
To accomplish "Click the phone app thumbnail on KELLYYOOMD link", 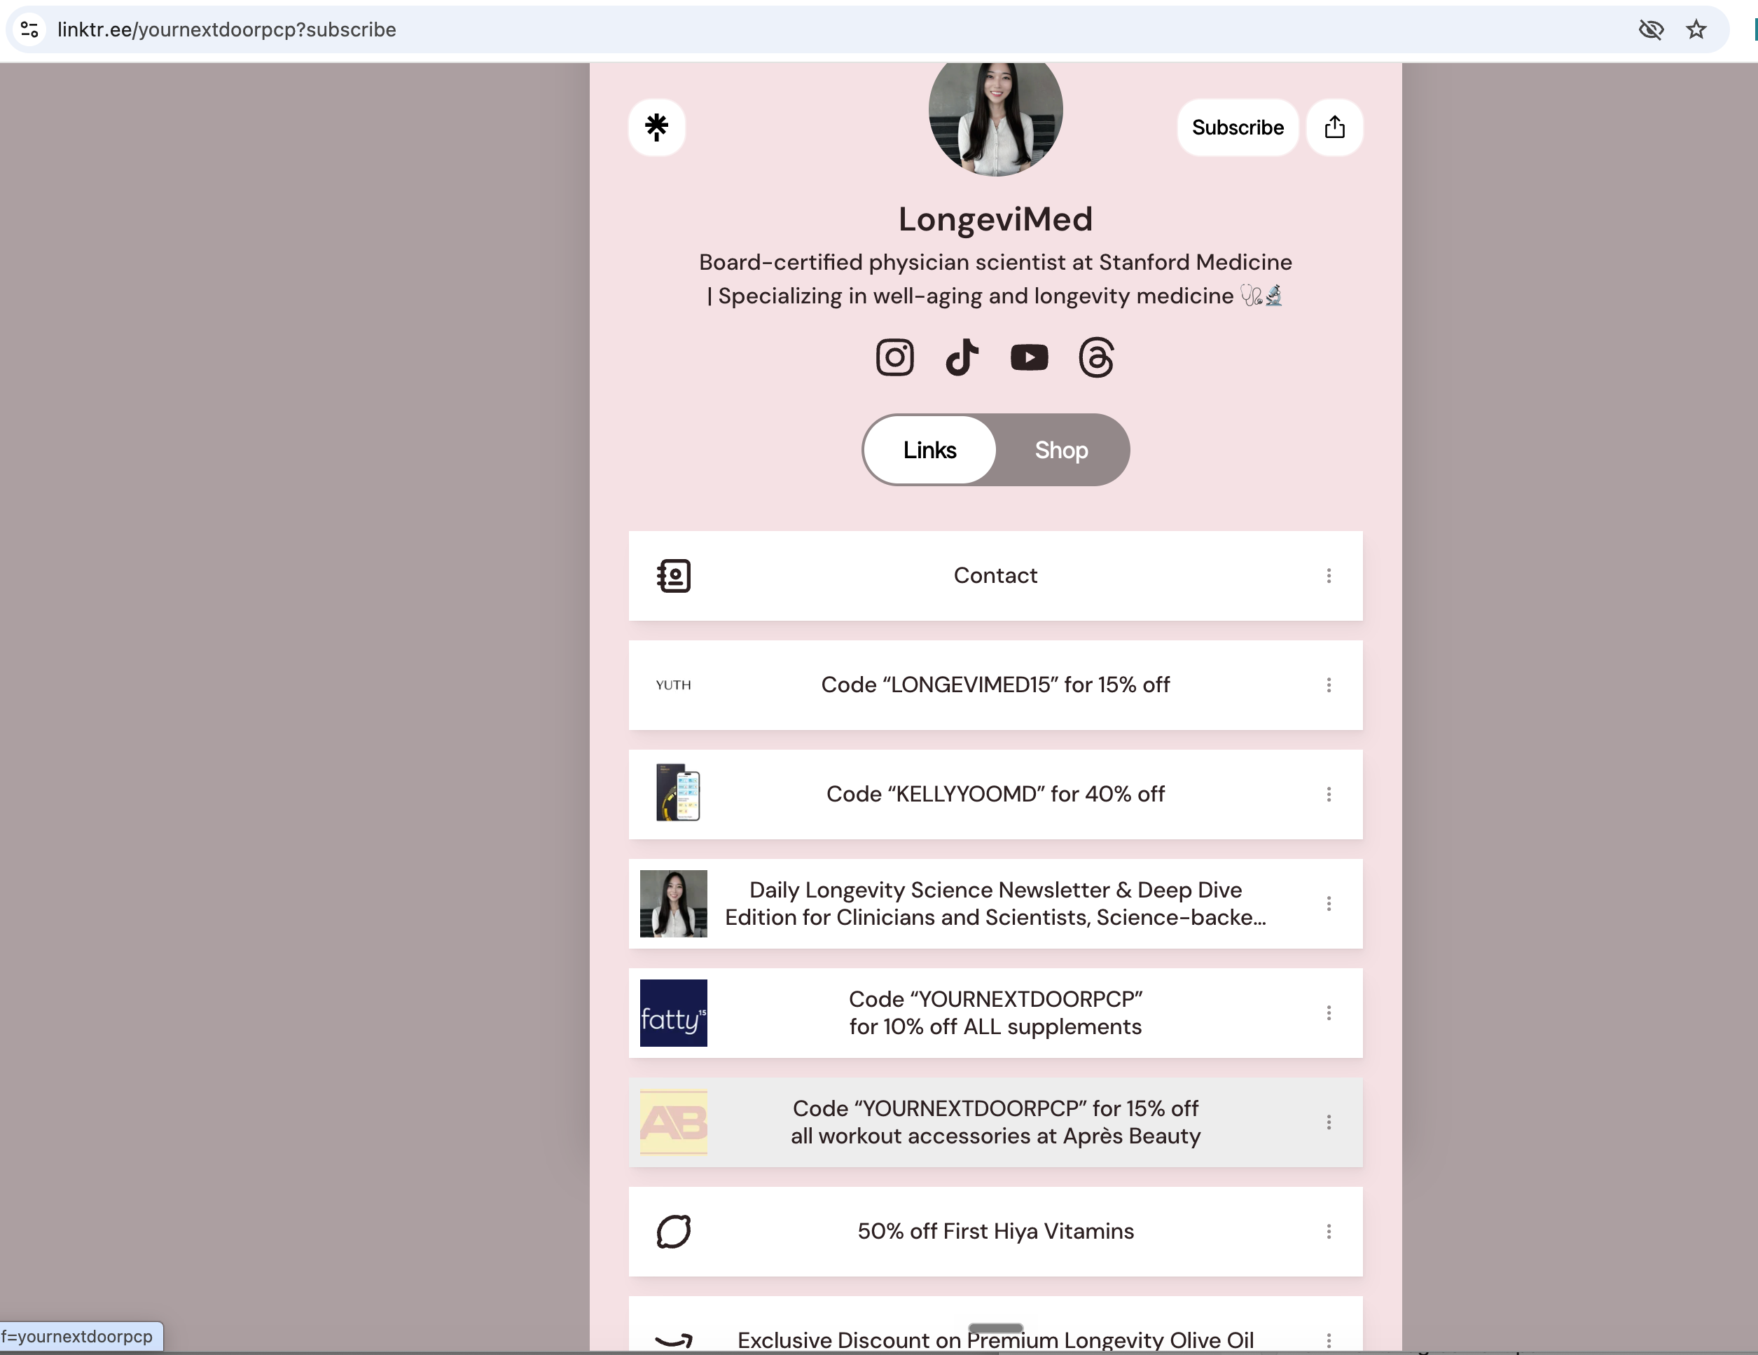I will pos(678,793).
